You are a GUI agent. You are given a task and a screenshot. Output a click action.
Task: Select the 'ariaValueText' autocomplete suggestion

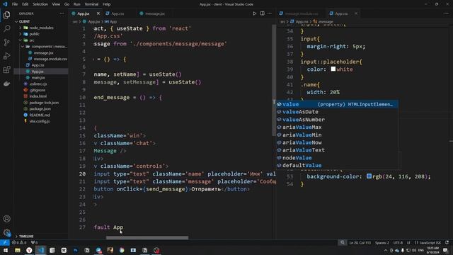pos(337,150)
